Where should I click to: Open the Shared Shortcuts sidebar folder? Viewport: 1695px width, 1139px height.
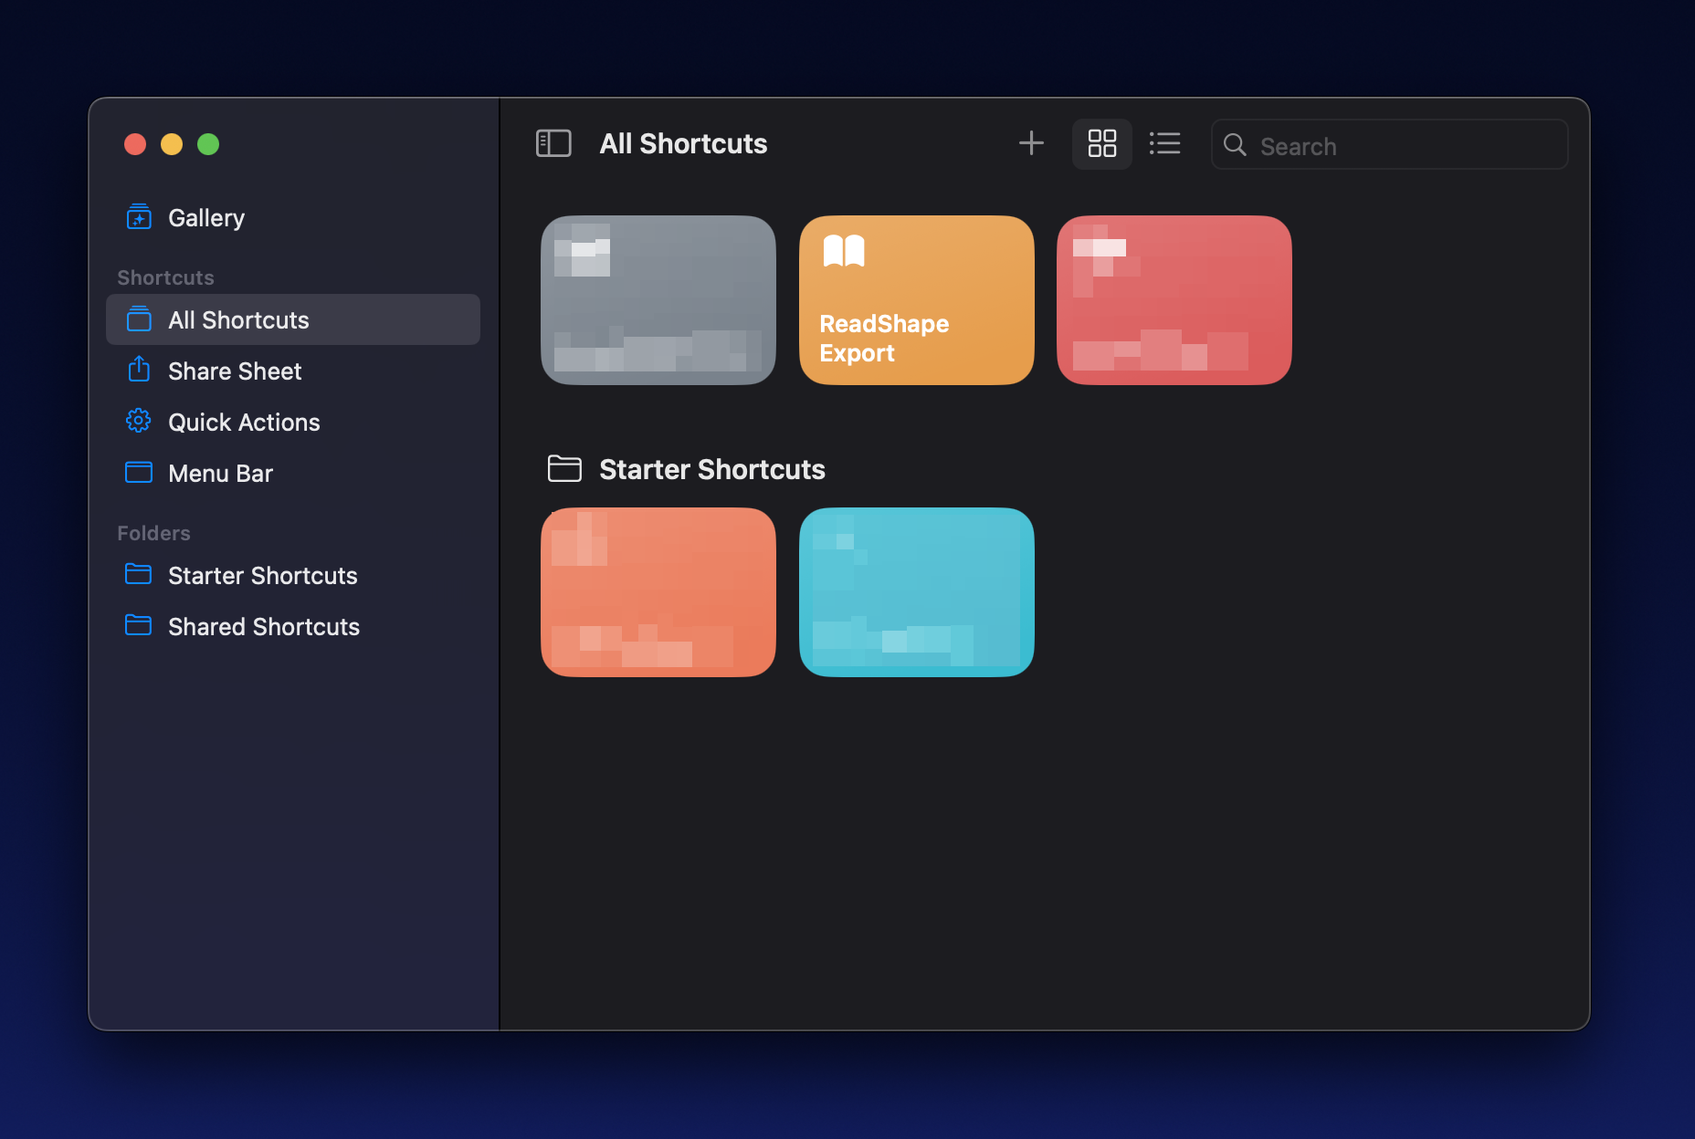pyautogui.click(x=263, y=627)
